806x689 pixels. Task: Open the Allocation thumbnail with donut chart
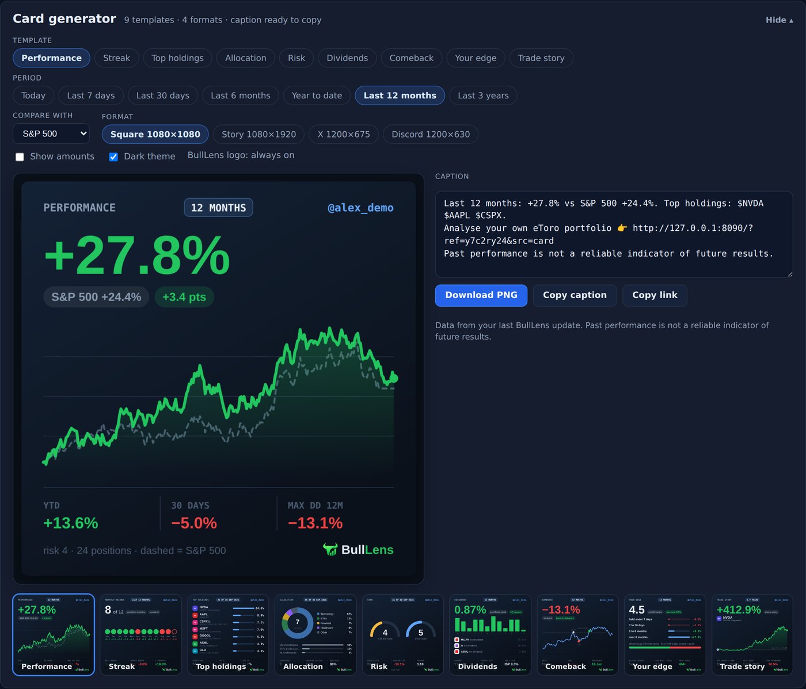(x=315, y=635)
